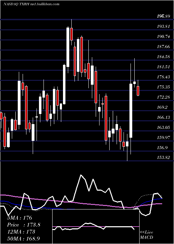Click the 166.13 price axis label

point(163,117)
